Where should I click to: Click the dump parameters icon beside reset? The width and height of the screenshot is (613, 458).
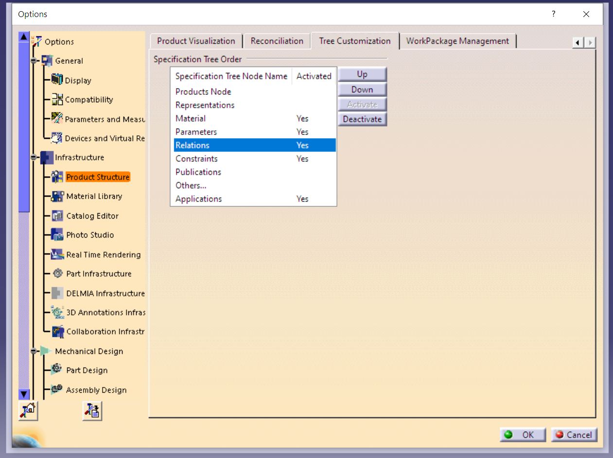tap(92, 410)
